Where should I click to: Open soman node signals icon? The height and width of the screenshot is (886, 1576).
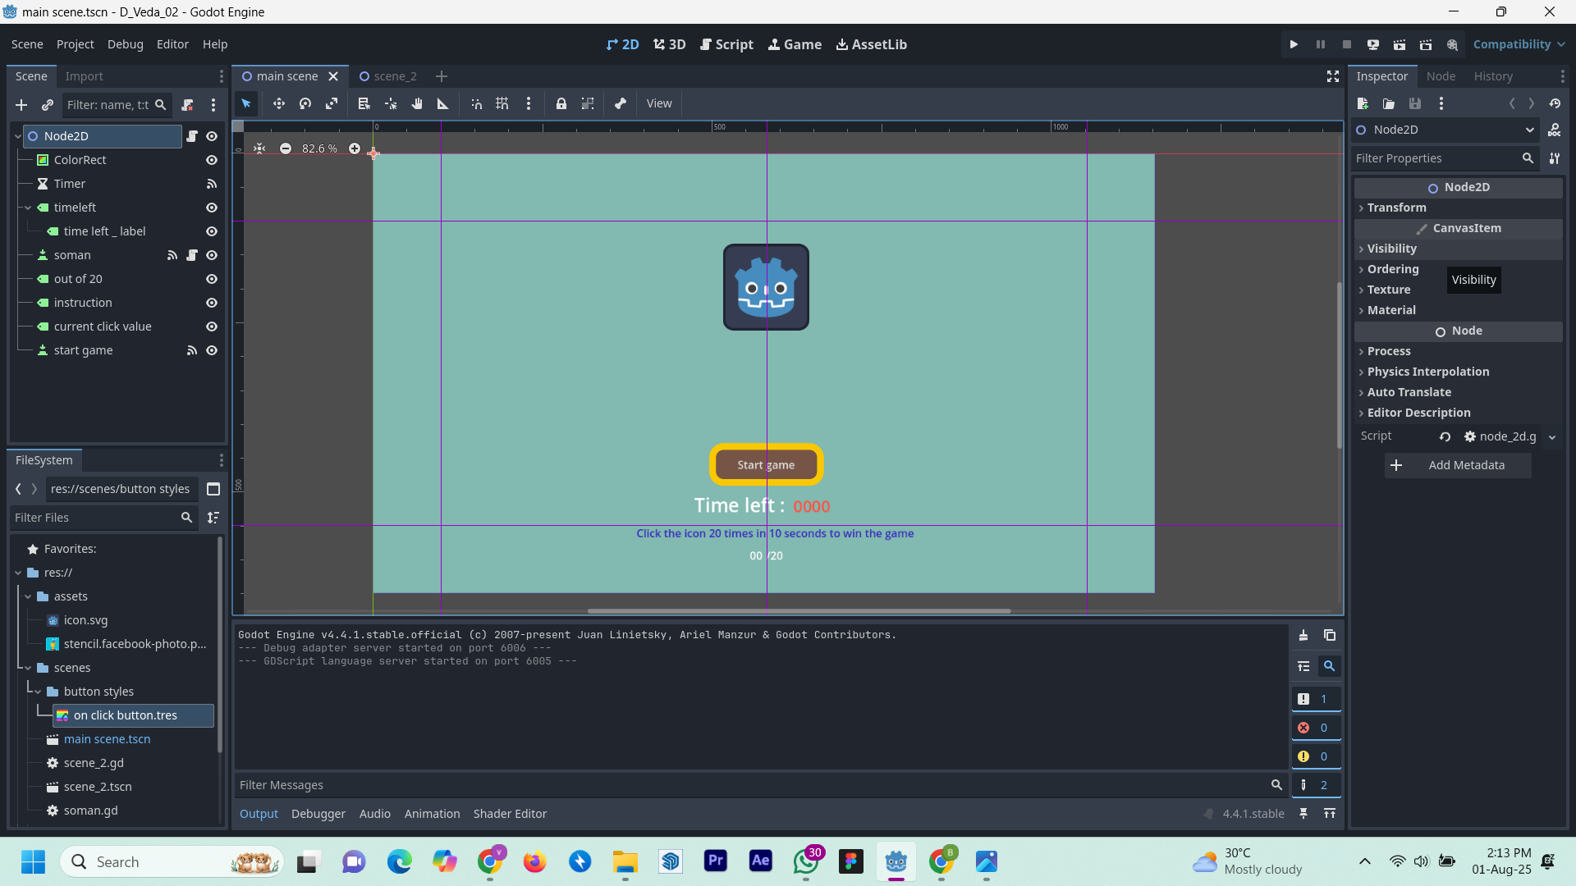pos(172,255)
